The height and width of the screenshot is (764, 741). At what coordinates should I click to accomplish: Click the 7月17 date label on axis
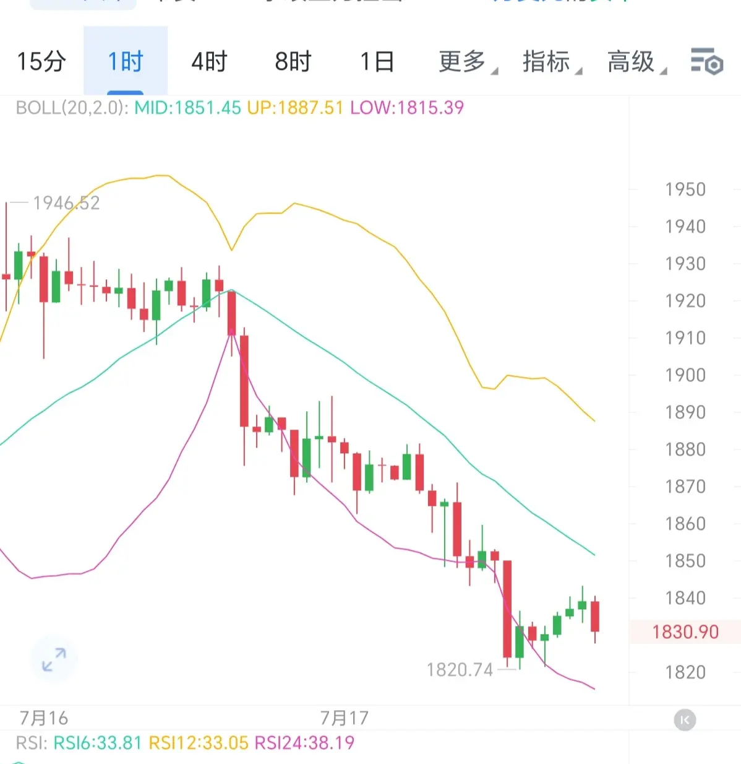point(344,718)
